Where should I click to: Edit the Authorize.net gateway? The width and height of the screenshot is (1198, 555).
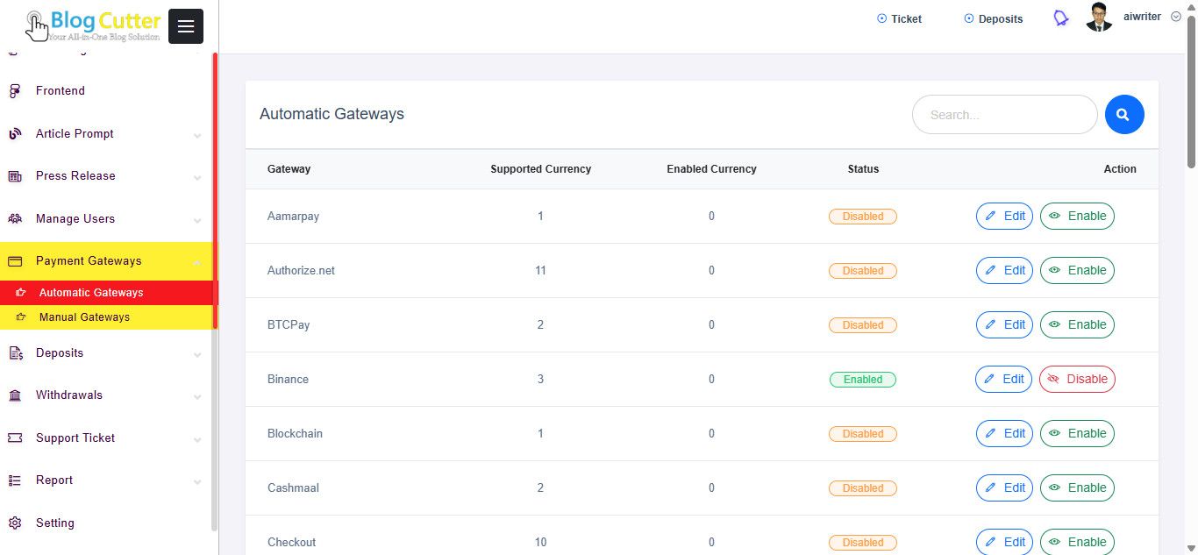click(1004, 271)
